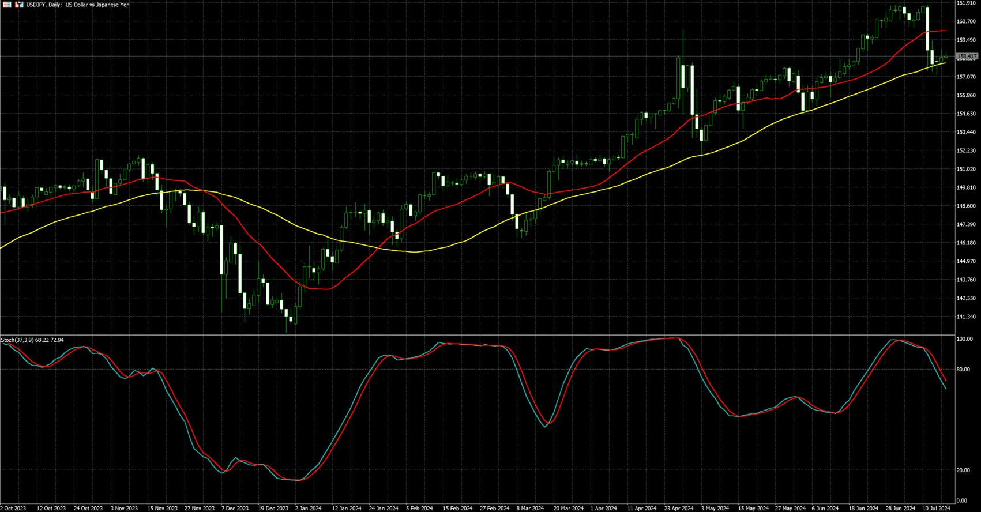
Task: Click the 20.00 stochastic level label
Action: click(x=963, y=470)
